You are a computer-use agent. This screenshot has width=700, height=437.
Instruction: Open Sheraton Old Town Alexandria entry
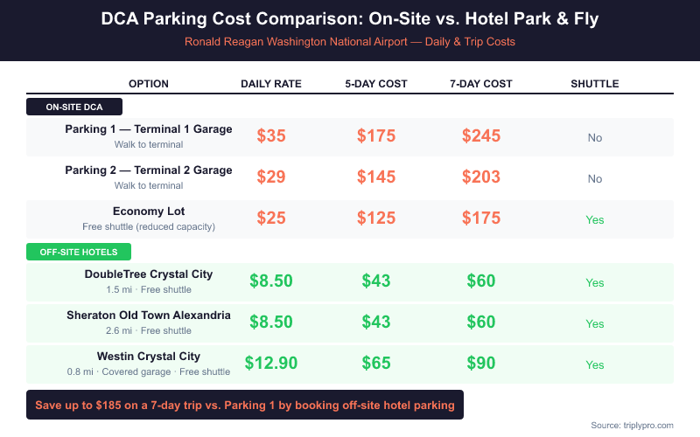coord(149,316)
